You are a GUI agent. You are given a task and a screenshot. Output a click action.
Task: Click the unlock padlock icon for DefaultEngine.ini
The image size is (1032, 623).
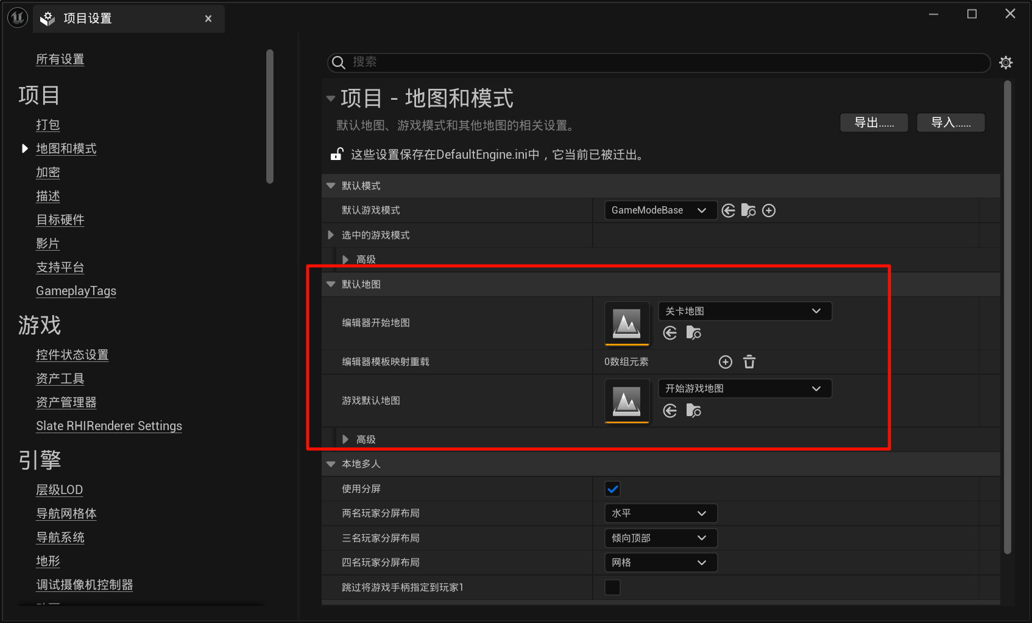point(336,155)
